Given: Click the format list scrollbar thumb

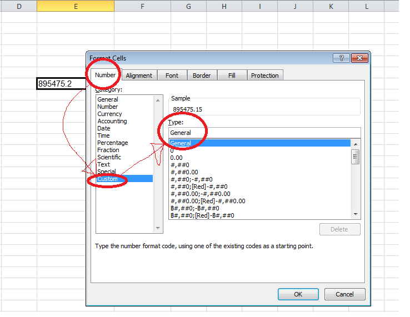Looking at the screenshot, I should [x=356, y=157].
